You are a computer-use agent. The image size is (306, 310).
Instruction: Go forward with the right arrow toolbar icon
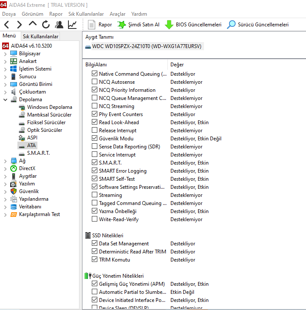[x=20, y=25]
